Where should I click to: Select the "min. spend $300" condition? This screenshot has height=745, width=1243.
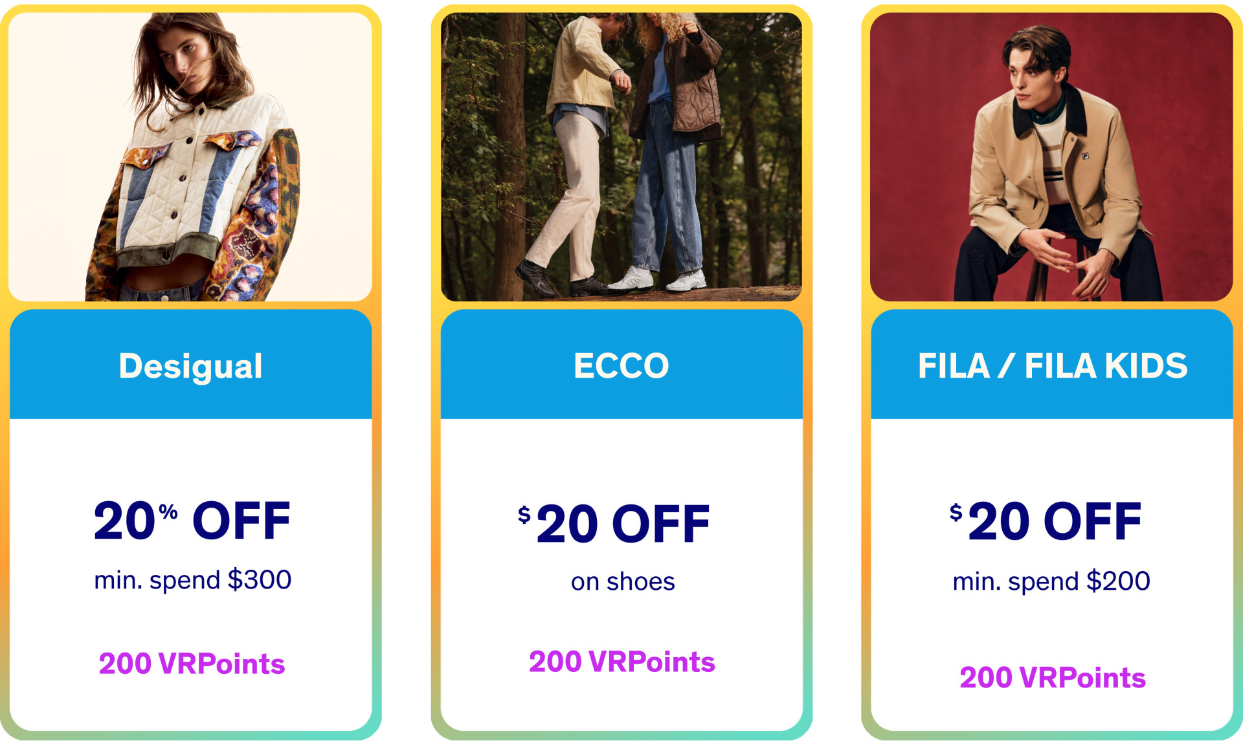tap(192, 580)
